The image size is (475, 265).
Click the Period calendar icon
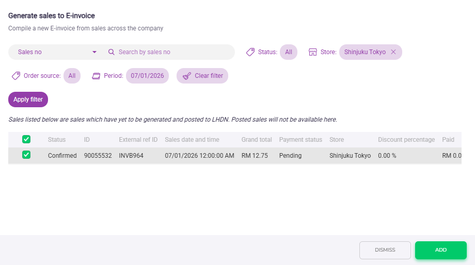pos(96,76)
